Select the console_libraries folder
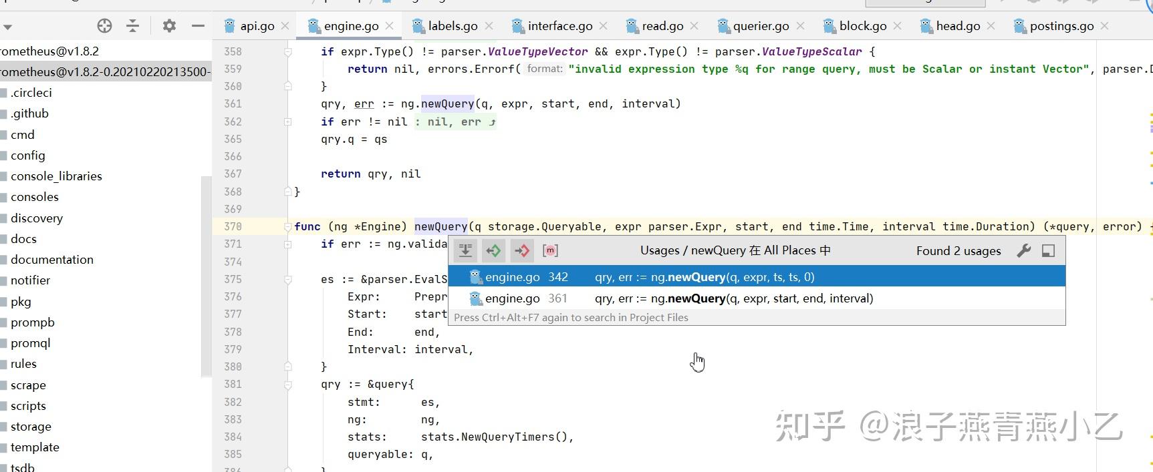This screenshot has height=472, width=1153. 56,176
